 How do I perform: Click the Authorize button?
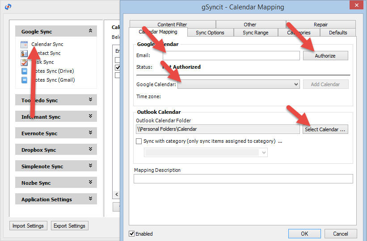(x=325, y=56)
